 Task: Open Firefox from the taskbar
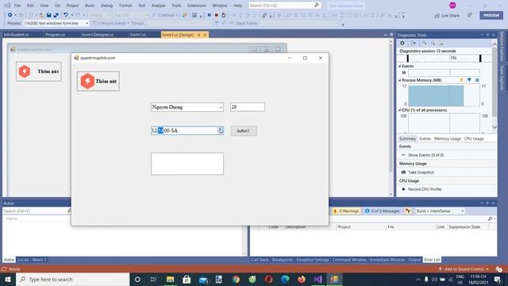[x=302, y=279]
